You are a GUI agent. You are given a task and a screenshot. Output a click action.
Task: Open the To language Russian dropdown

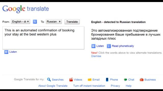54,22
